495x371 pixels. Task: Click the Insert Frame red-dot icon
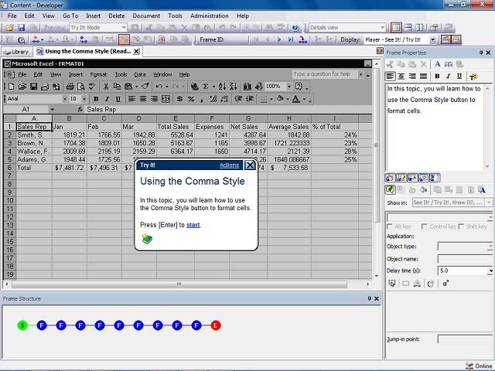pos(36,39)
